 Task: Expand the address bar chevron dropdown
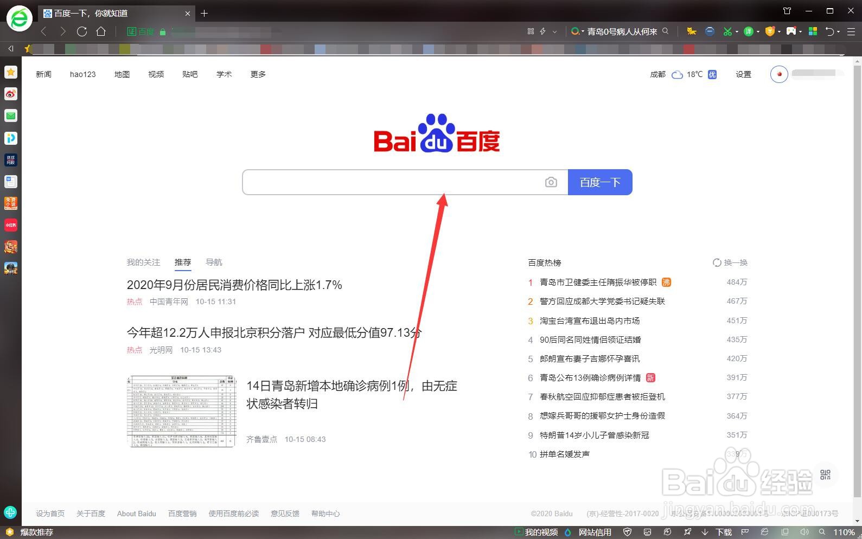point(554,32)
